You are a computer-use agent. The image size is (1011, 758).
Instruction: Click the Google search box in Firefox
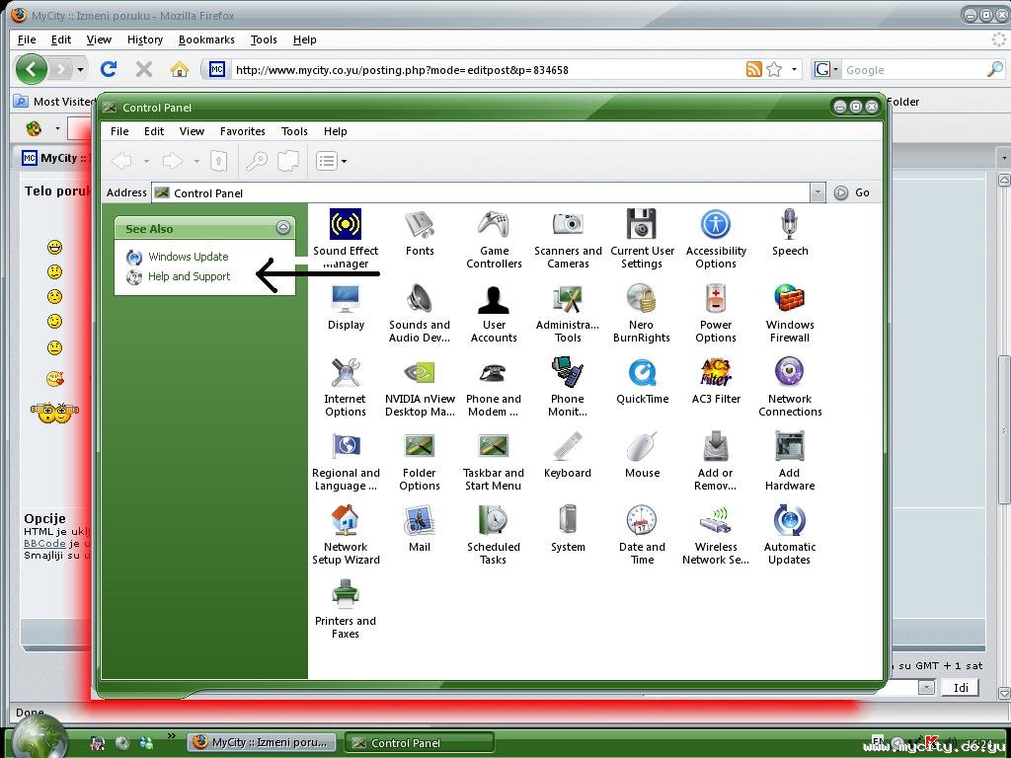tap(912, 70)
